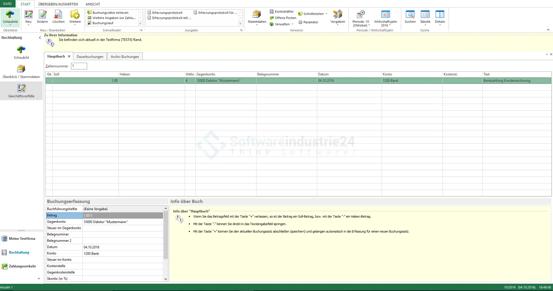553x291 pixels.
Task: Open Kontoblätter from the ribbon
Action: [x=282, y=12]
